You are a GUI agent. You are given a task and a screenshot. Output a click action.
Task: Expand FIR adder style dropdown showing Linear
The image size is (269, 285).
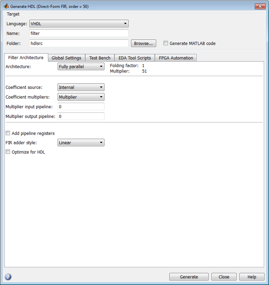click(81, 143)
